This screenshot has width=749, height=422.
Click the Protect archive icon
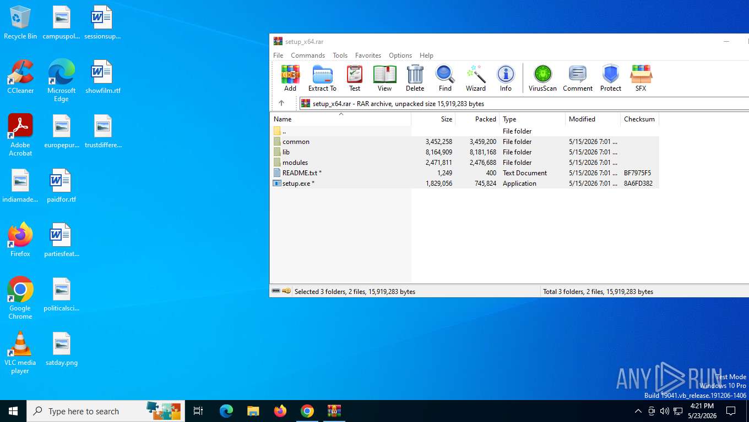pyautogui.click(x=611, y=78)
